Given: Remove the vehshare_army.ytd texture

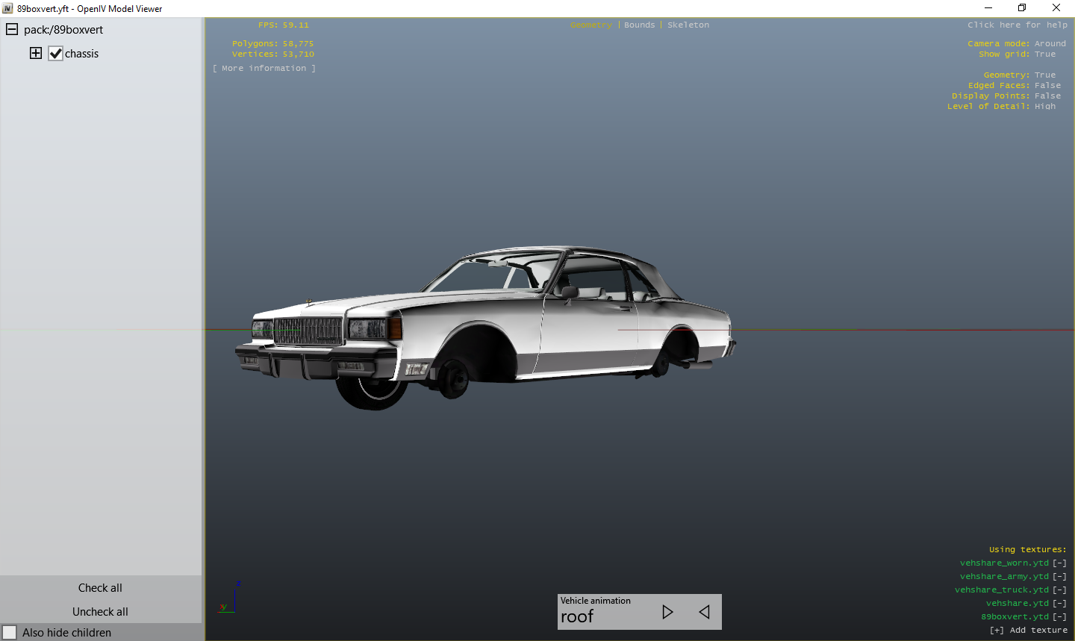Looking at the screenshot, I should click(1059, 577).
